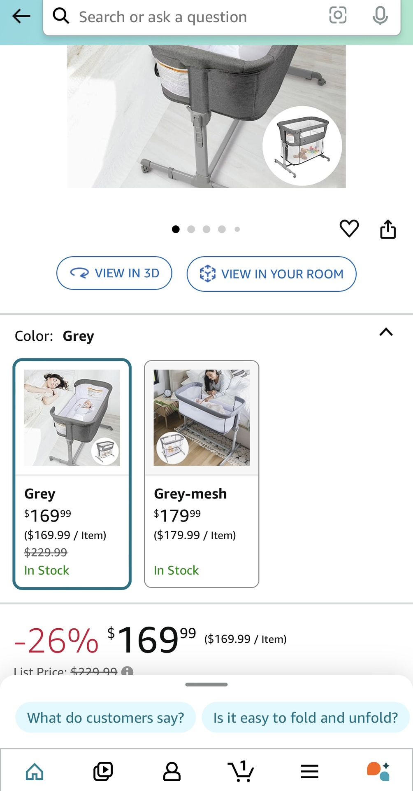Open the shopping cart
The height and width of the screenshot is (791, 413).
click(x=241, y=771)
